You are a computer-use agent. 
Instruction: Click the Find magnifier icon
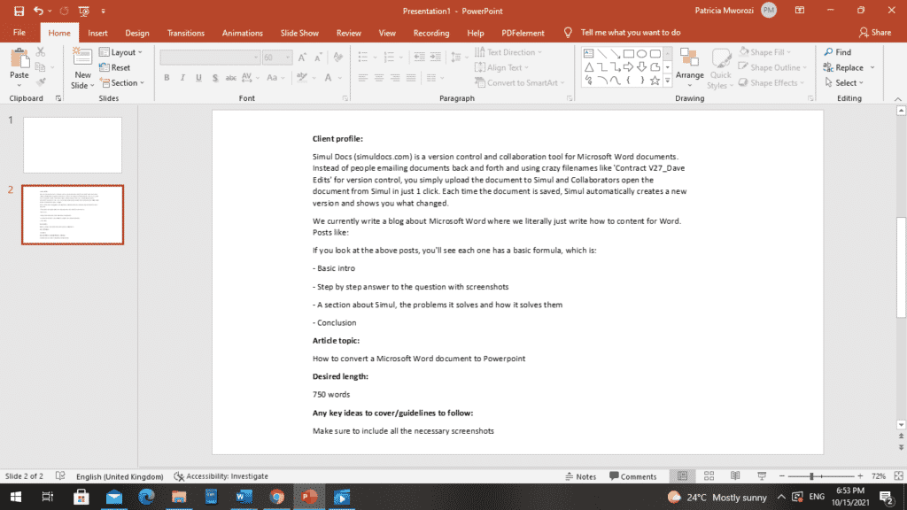(x=828, y=52)
